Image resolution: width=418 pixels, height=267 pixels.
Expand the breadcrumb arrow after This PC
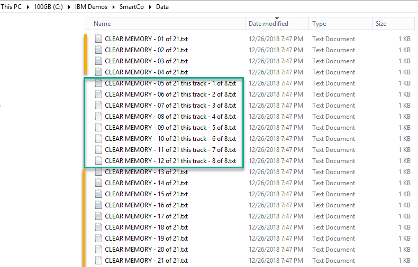click(x=28, y=7)
